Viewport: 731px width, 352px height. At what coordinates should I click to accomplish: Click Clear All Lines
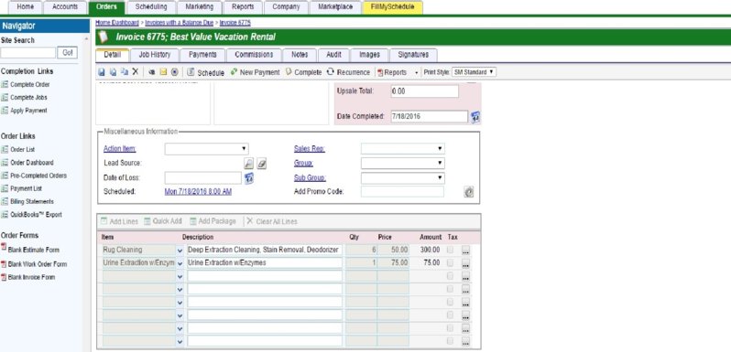tap(272, 221)
